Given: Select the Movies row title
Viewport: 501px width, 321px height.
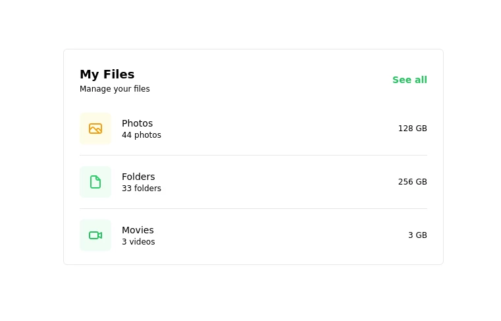Looking at the screenshot, I should 138,230.
